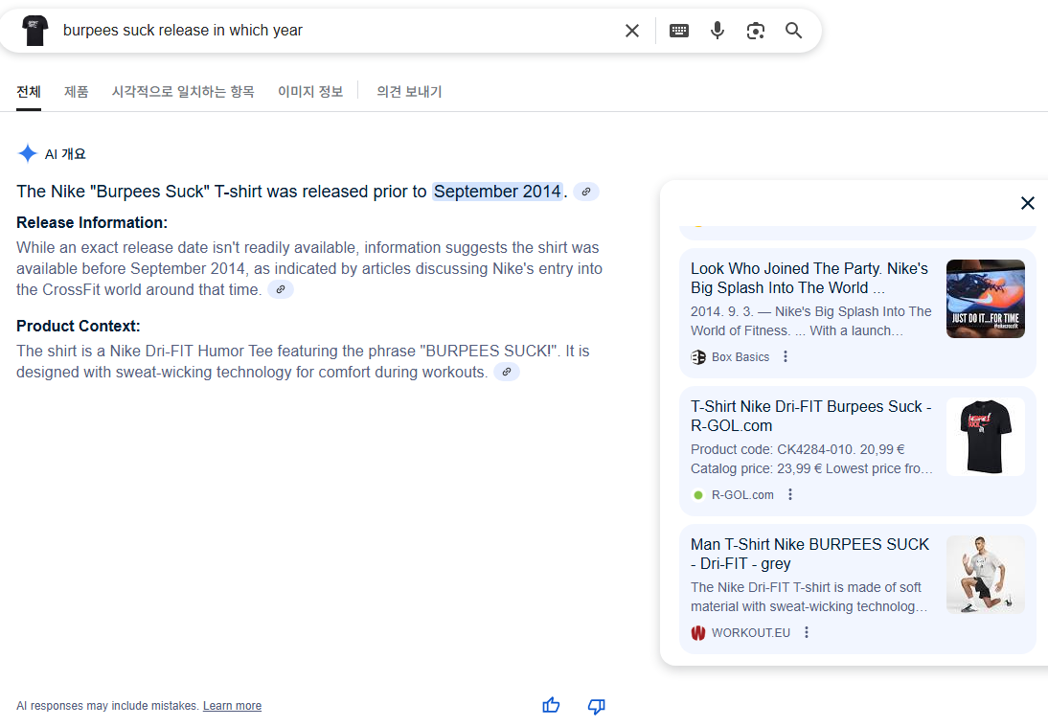Click the Box Basics site icon
The image size is (1048, 727).
pos(698,357)
